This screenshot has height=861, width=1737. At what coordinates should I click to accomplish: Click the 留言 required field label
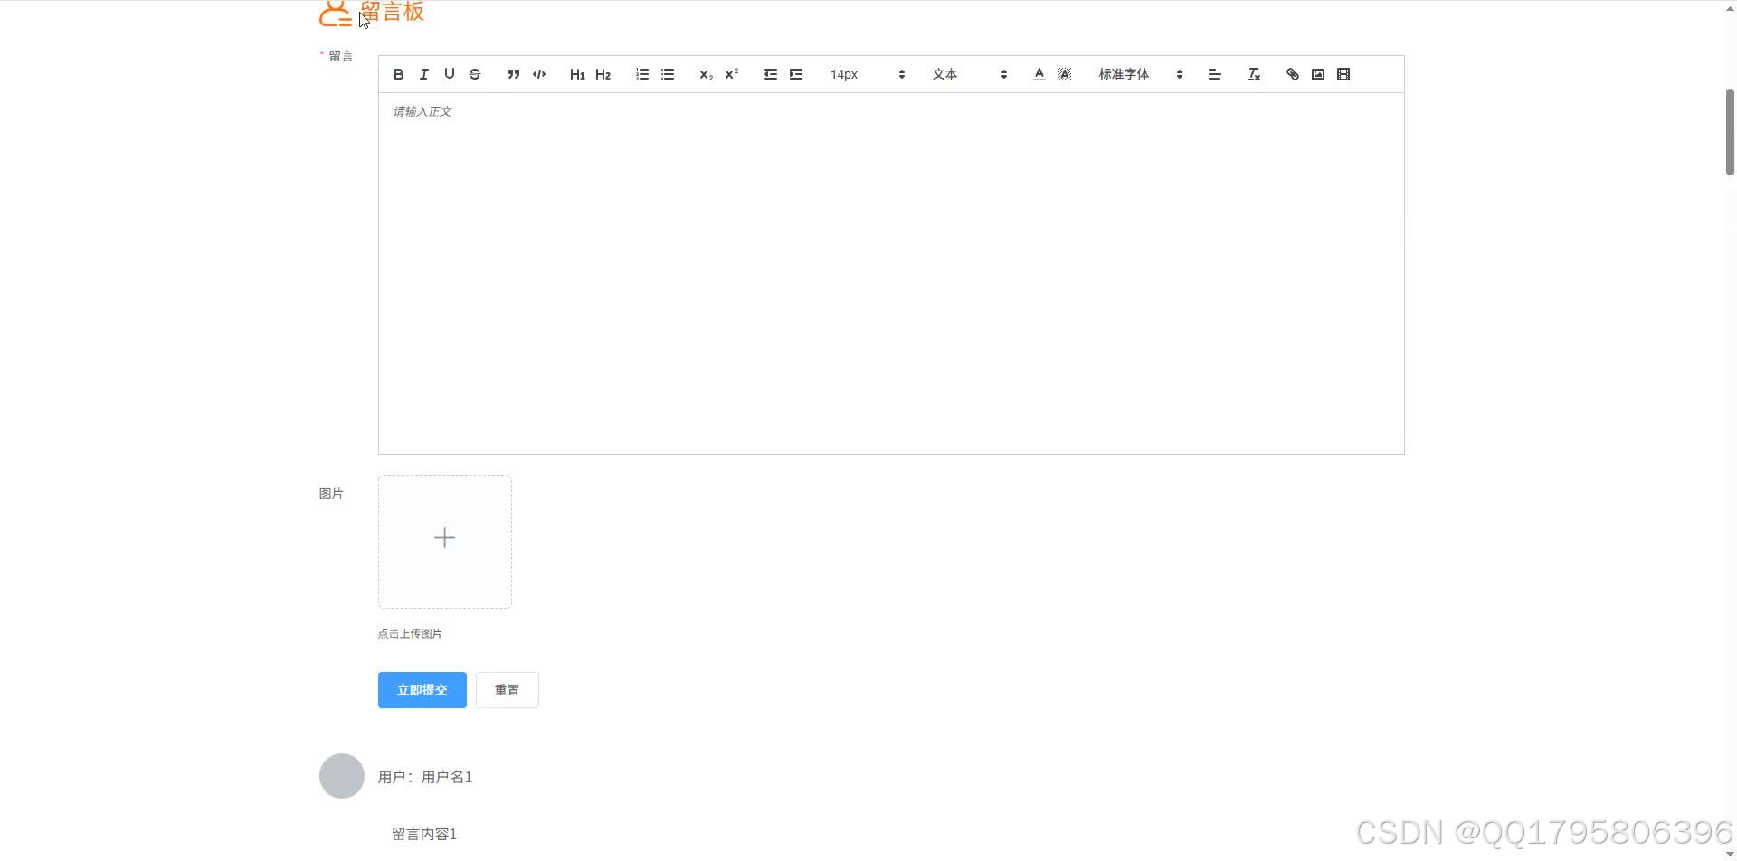[x=340, y=56]
